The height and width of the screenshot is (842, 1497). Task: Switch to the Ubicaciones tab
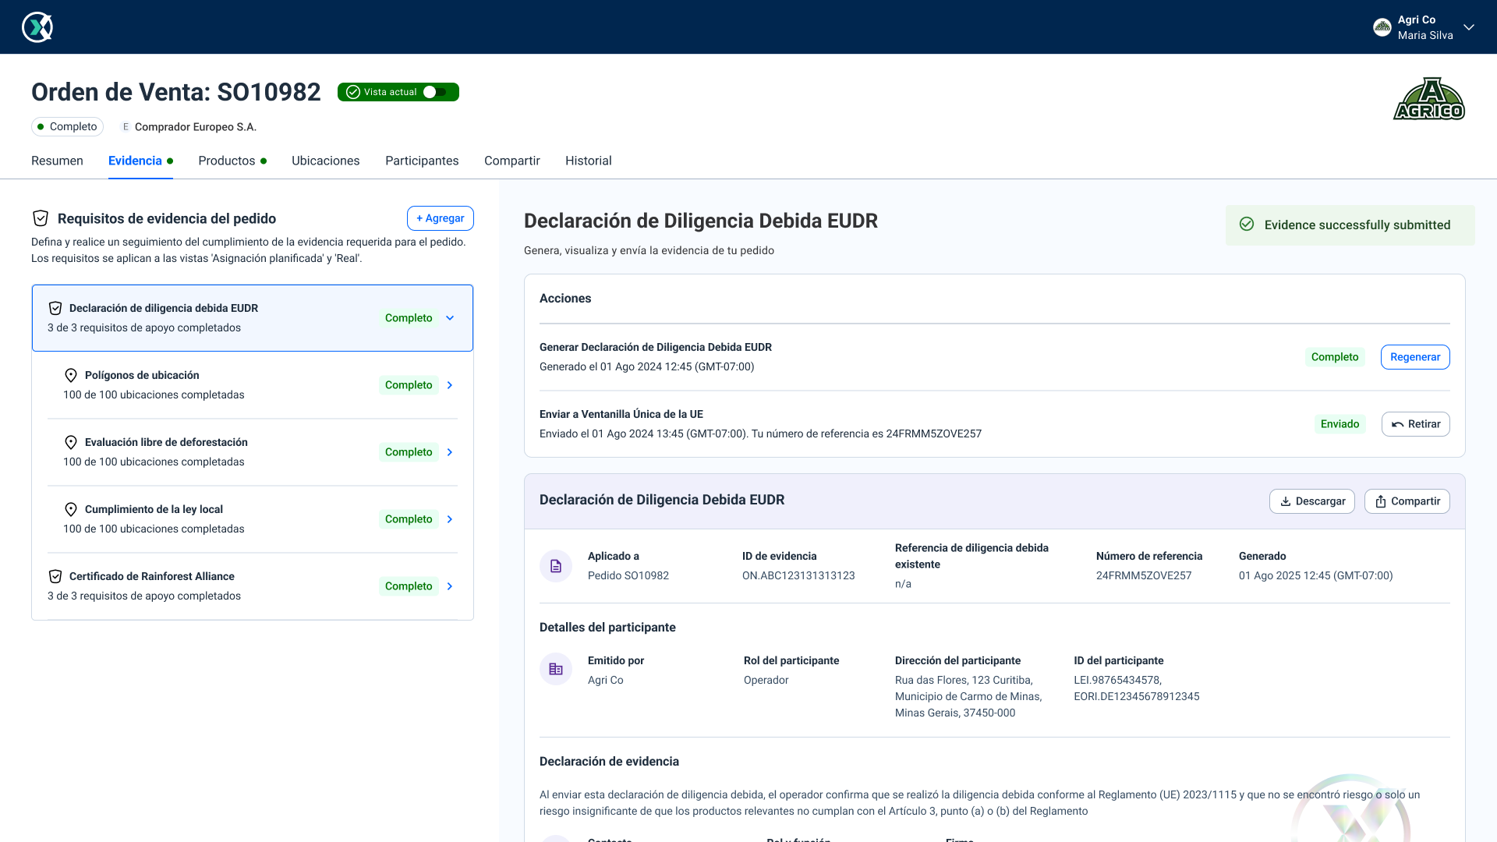tap(326, 161)
